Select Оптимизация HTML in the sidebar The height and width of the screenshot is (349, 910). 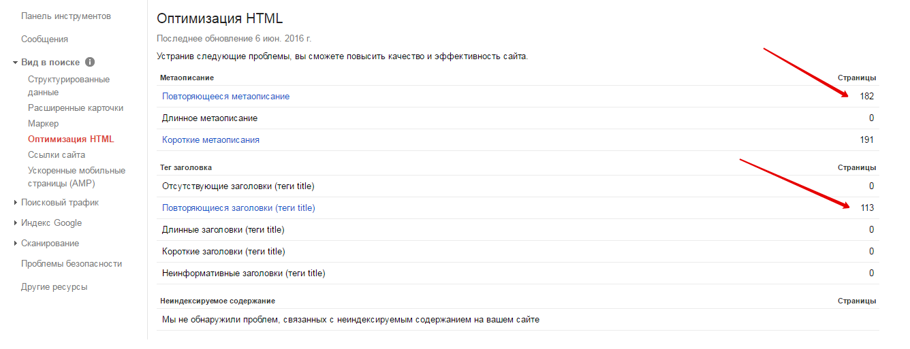click(71, 139)
